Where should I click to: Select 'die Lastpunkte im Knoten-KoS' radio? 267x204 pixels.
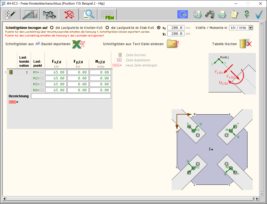pyautogui.click(x=51, y=28)
